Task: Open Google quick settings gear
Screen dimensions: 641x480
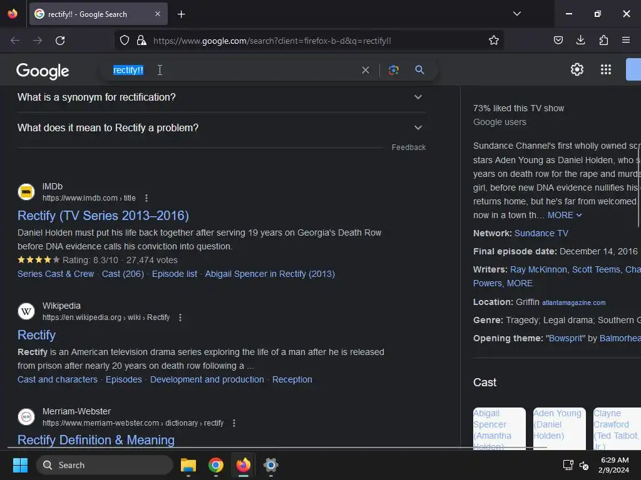Action: 577,69
